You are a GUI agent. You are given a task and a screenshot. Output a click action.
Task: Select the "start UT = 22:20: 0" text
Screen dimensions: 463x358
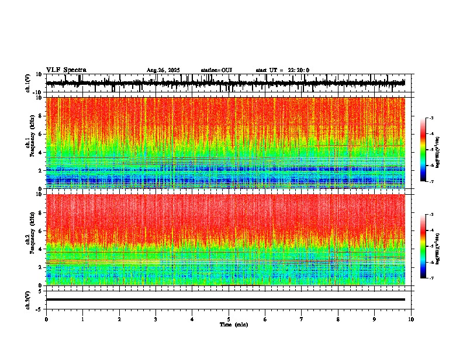282,70
